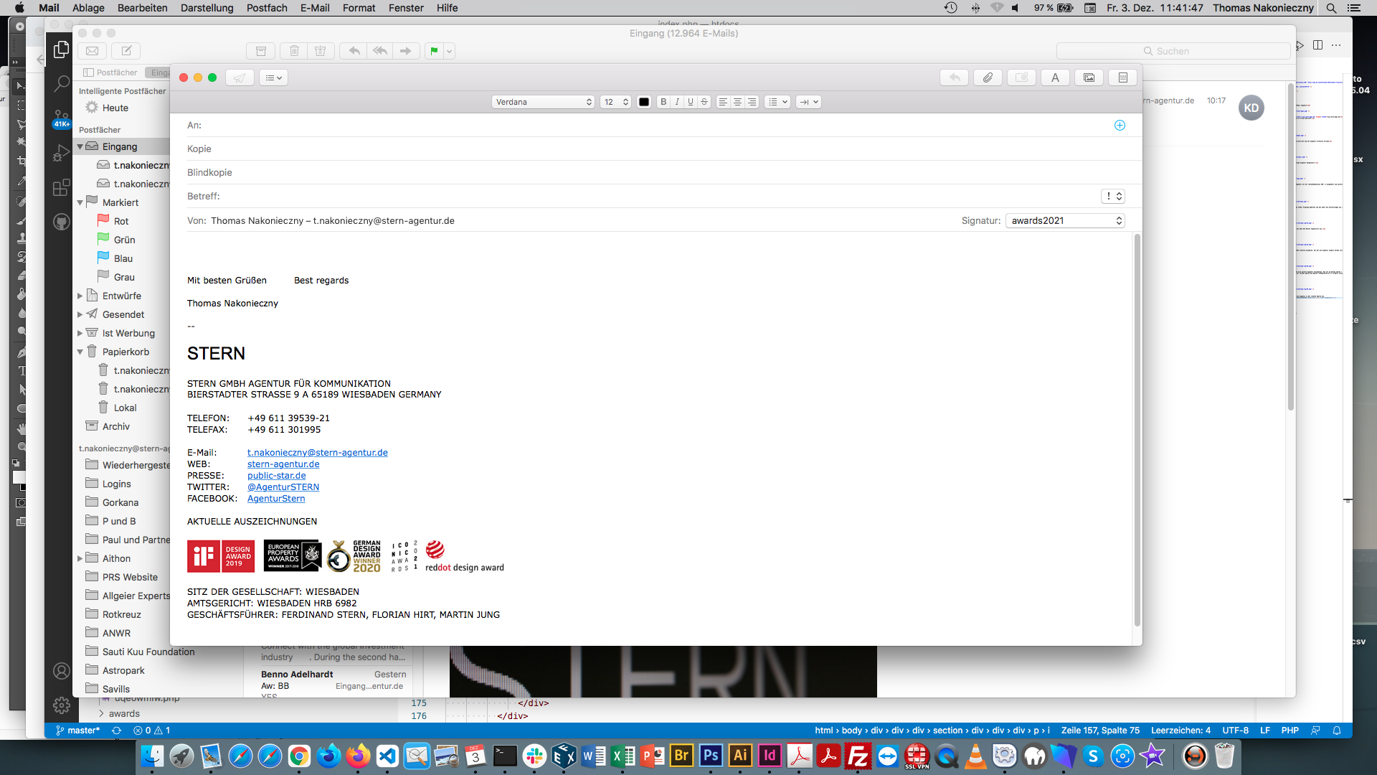1377x775 pixels.
Task: Toggle underline formatting
Action: tap(691, 102)
